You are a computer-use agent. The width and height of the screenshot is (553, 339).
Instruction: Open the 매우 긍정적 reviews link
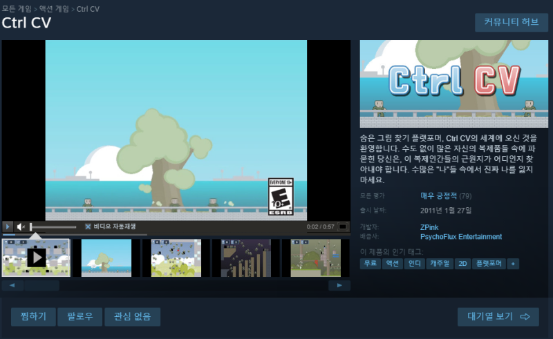point(438,196)
